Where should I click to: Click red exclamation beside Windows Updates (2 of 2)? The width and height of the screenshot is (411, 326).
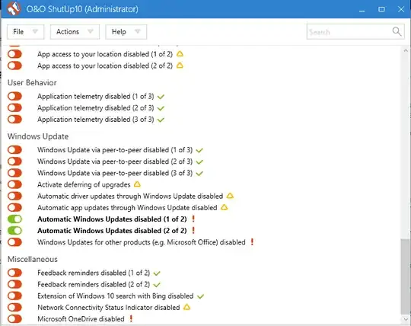(x=193, y=230)
